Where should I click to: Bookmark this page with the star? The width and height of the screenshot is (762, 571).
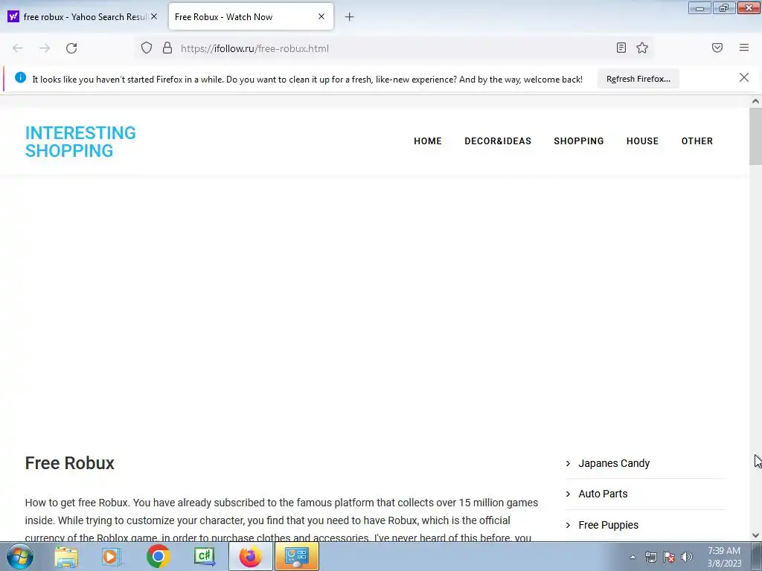click(642, 48)
